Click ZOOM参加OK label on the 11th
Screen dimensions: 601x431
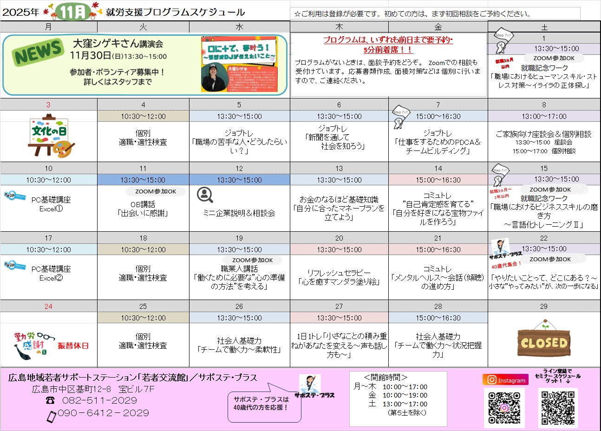coord(156,191)
